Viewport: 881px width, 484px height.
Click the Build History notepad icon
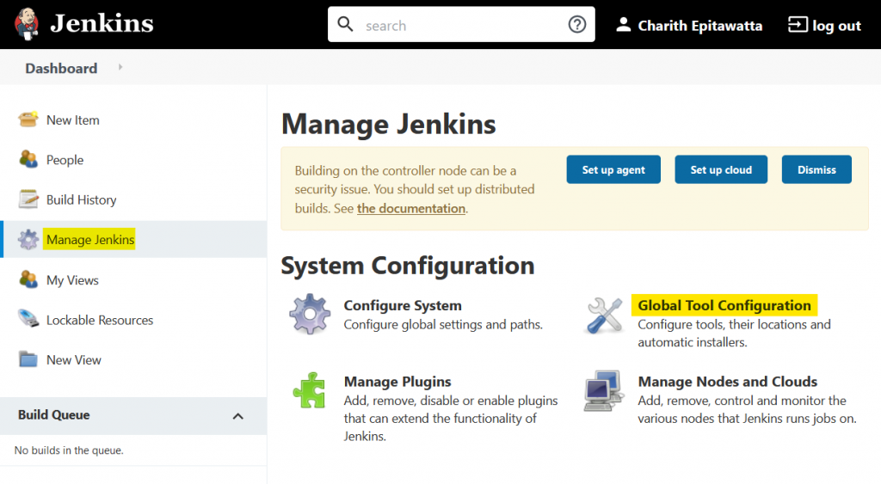[28, 199]
